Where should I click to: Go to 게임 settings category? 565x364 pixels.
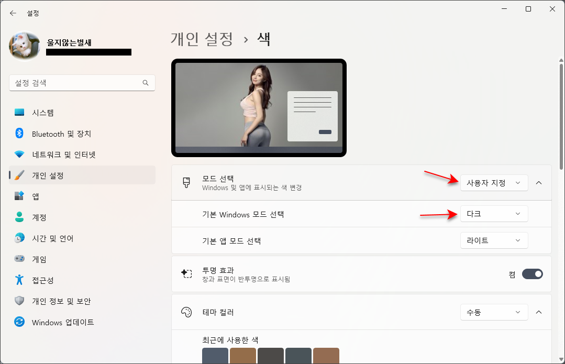[x=82, y=259]
